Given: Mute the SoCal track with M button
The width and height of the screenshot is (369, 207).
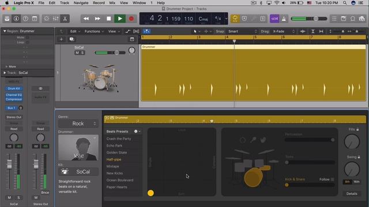Looking at the screenshot, I should [x=77, y=52].
